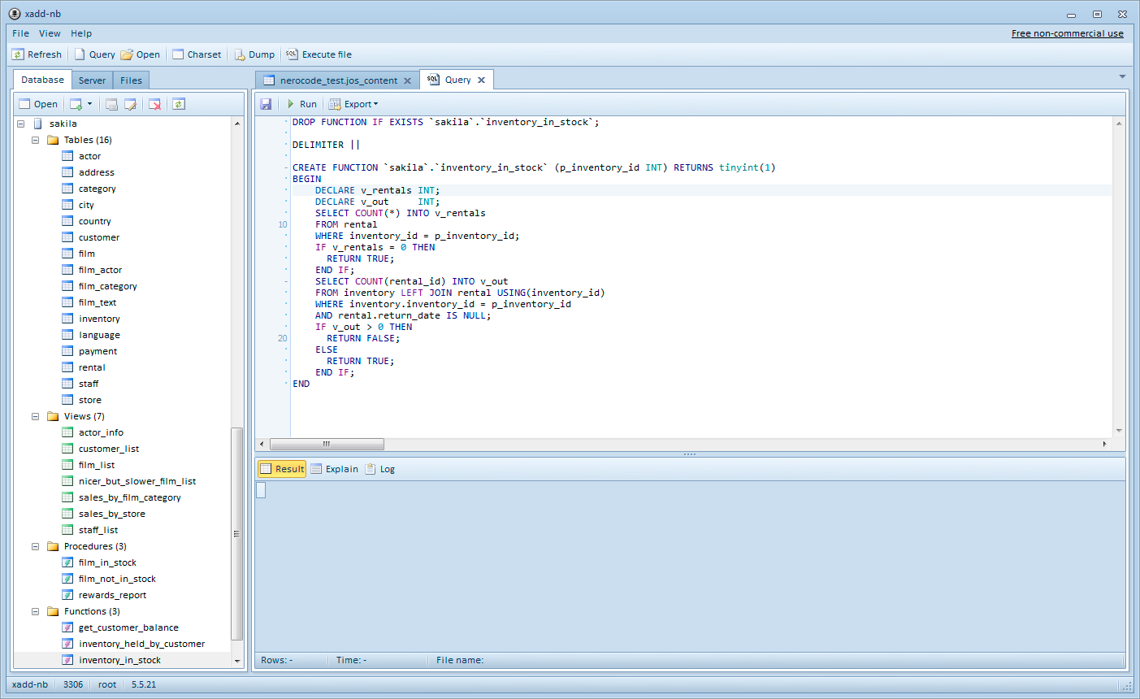Select the category table
This screenshot has height=699, width=1140.
(x=97, y=189)
